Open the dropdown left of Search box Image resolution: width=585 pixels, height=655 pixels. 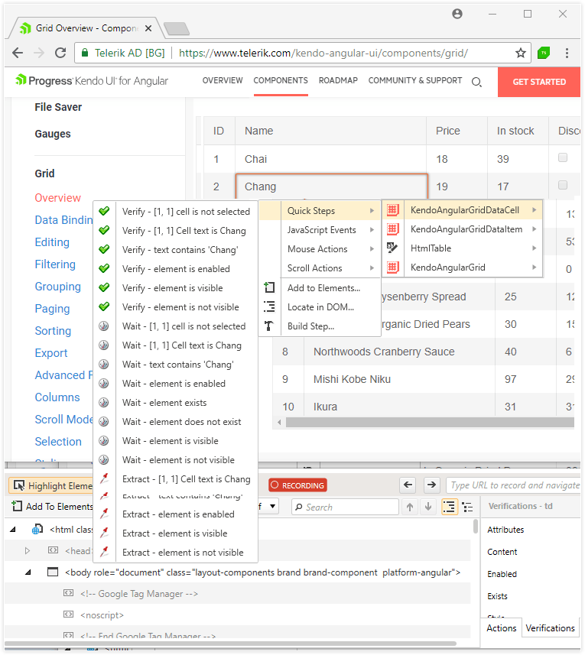tap(273, 506)
